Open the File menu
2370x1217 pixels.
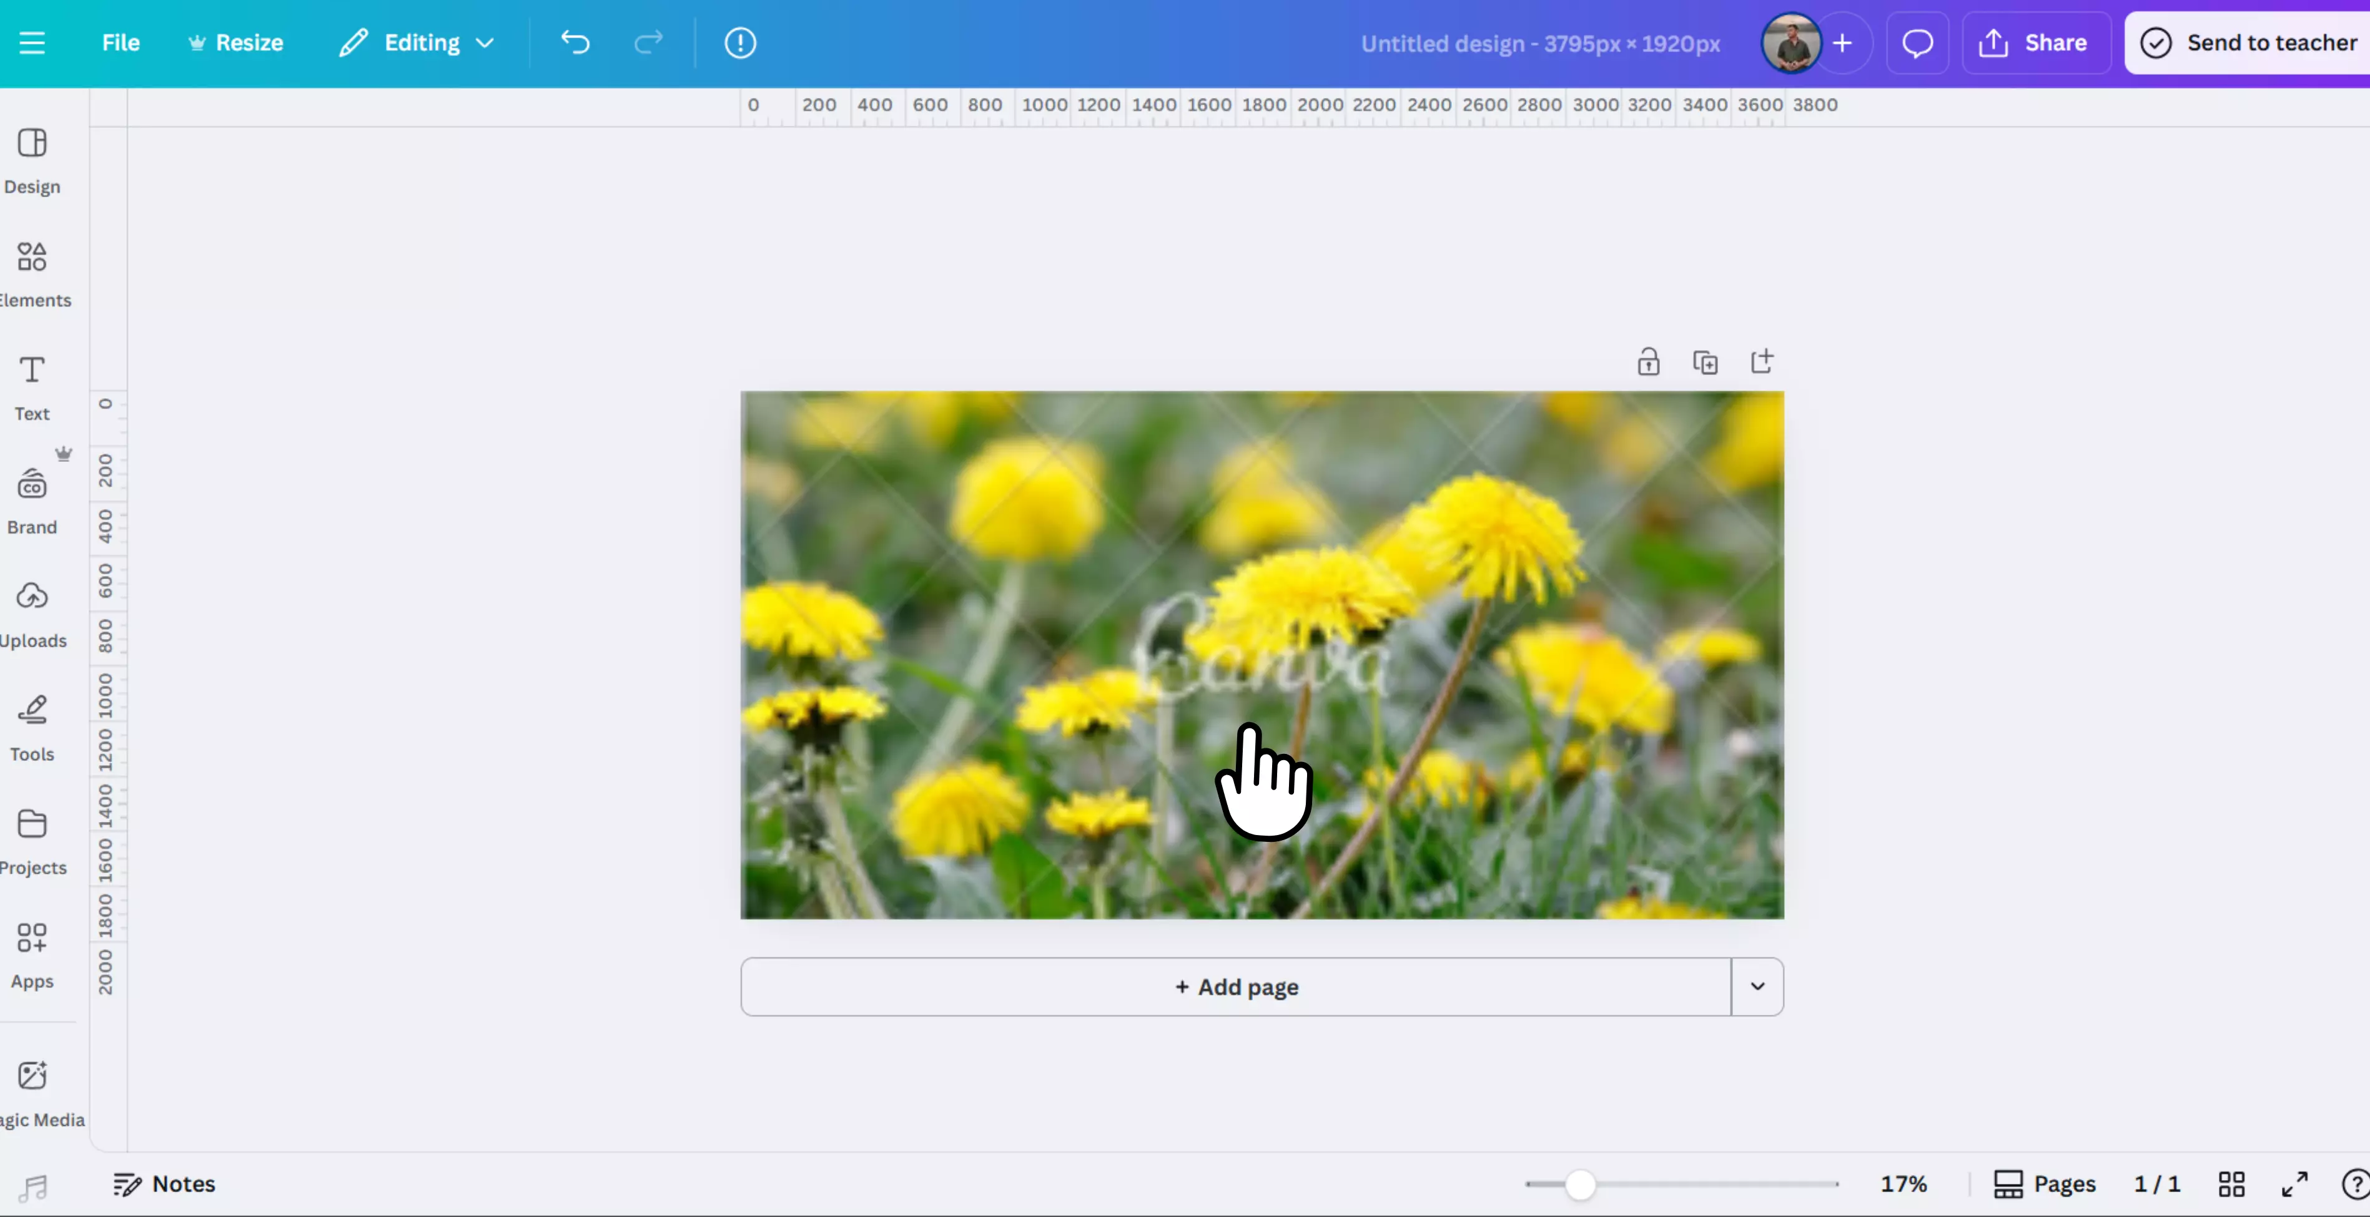(121, 43)
